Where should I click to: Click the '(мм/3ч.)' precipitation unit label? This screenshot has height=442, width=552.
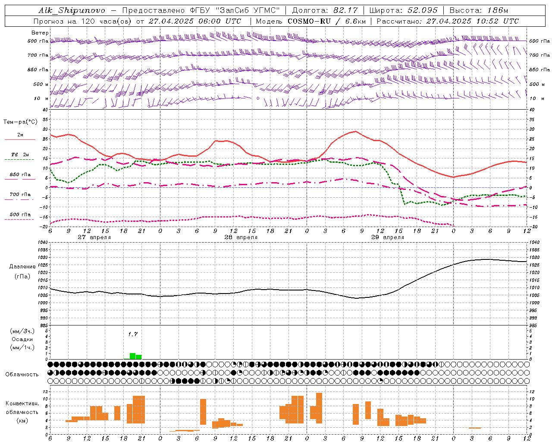click(22, 331)
